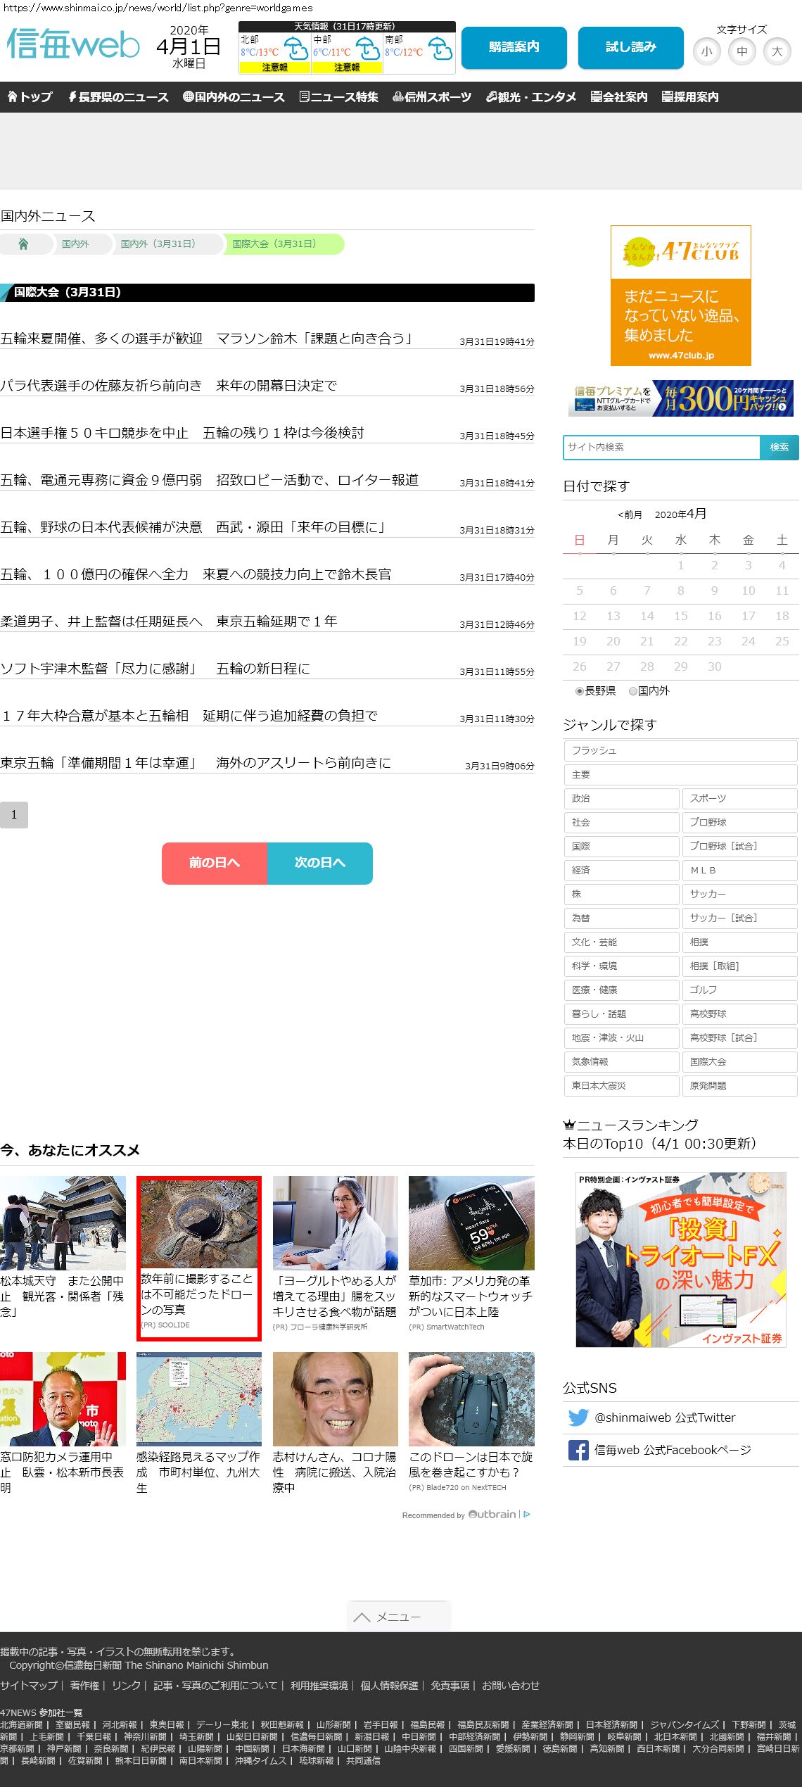Click the orange 47CLUB banner ad
The width and height of the screenshot is (802, 1787).
point(680,296)
